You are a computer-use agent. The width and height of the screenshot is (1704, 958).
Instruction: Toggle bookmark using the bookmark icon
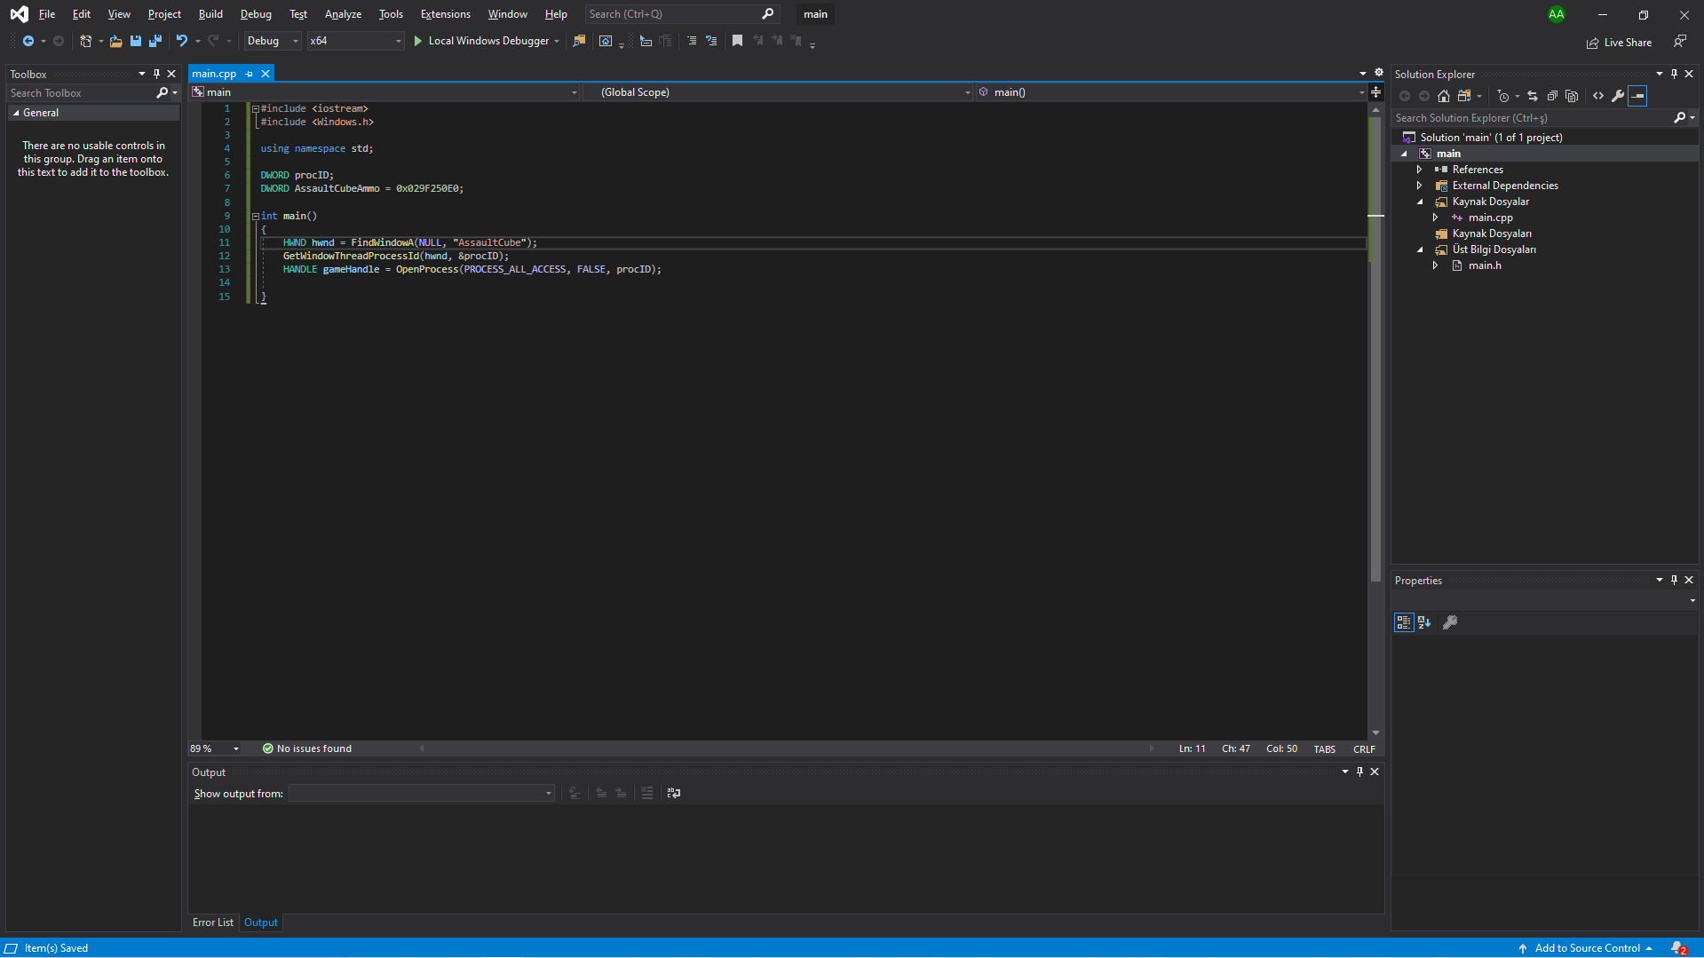[x=737, y=41]
